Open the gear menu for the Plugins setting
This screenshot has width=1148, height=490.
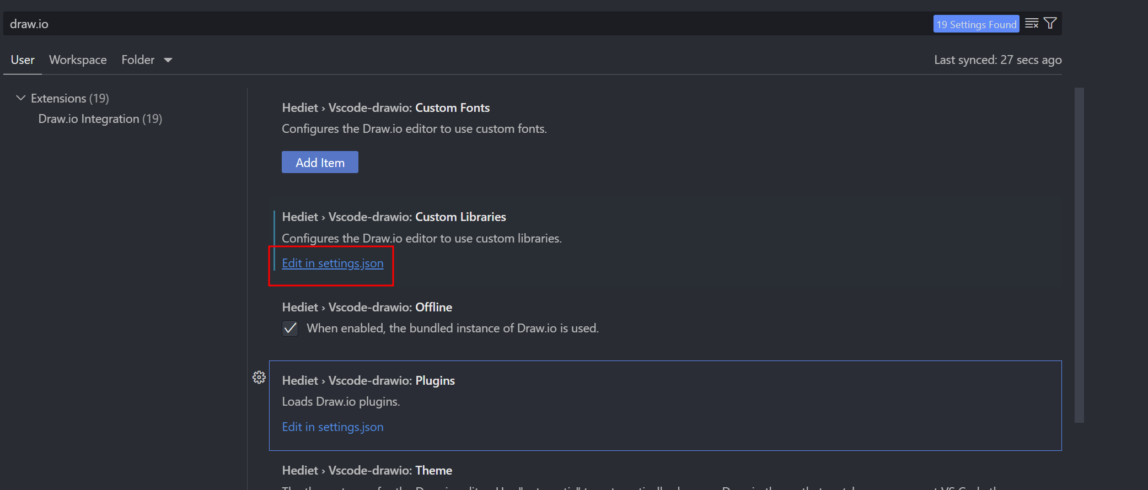pyautogui.click(x=259, y=378)
